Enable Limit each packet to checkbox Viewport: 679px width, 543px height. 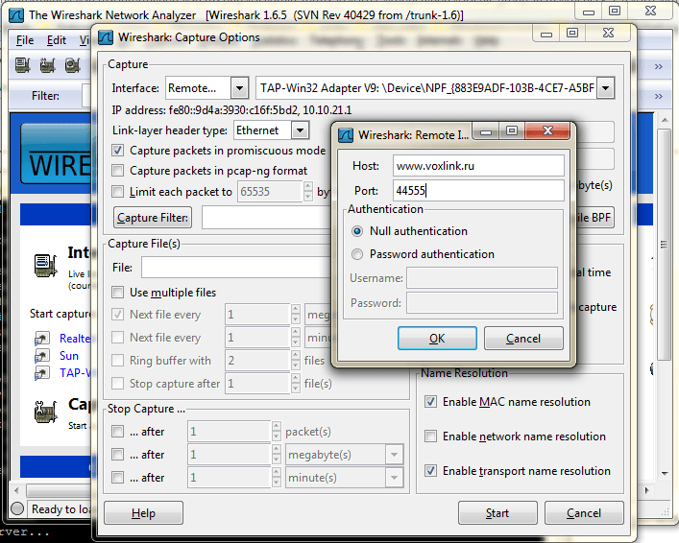(117, 191)
